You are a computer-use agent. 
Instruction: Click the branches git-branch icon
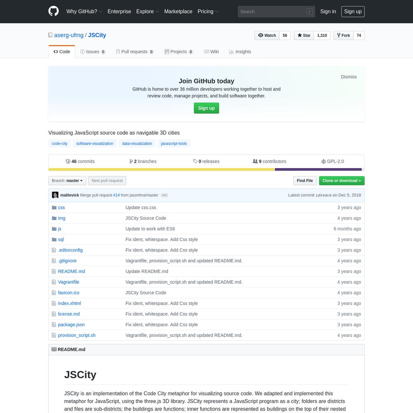[131, 161]
